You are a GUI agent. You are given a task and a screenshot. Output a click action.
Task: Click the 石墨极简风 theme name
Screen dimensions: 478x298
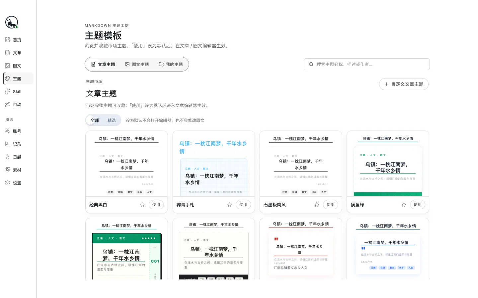[x=275, y=205]
